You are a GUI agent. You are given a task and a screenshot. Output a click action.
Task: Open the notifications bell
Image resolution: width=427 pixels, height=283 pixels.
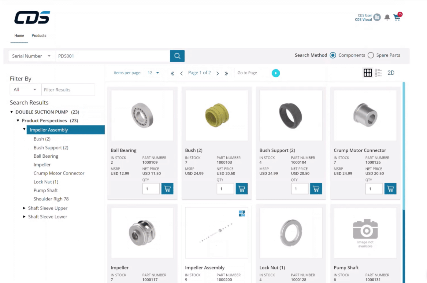point(387,17)
